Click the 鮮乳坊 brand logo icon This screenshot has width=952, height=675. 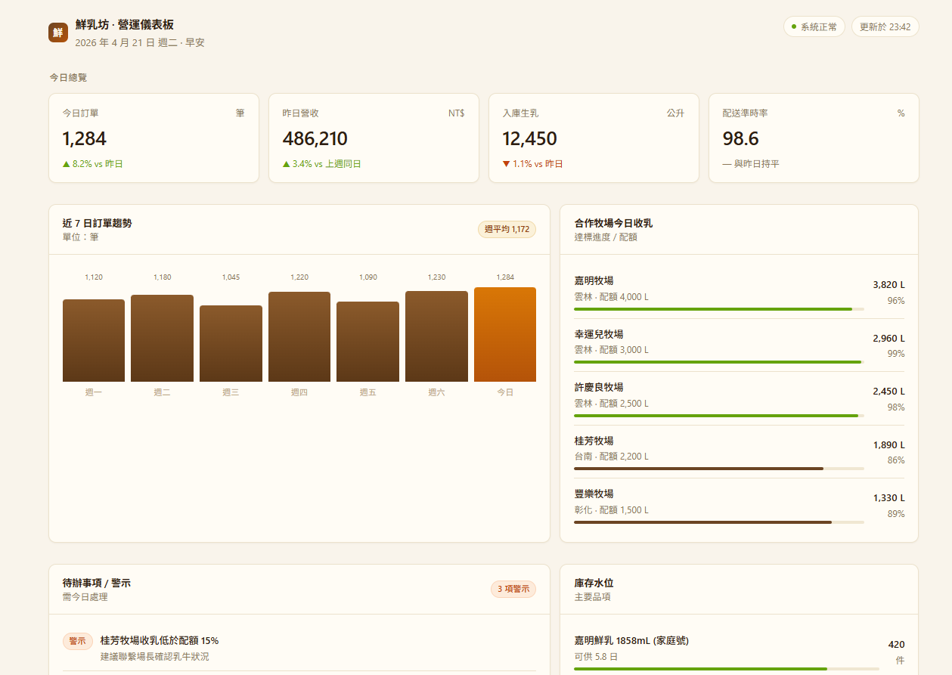[x=58, y=33]
